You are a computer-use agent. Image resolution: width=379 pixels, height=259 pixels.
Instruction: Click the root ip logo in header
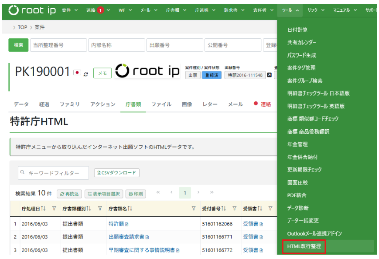(x=32, y=10)
